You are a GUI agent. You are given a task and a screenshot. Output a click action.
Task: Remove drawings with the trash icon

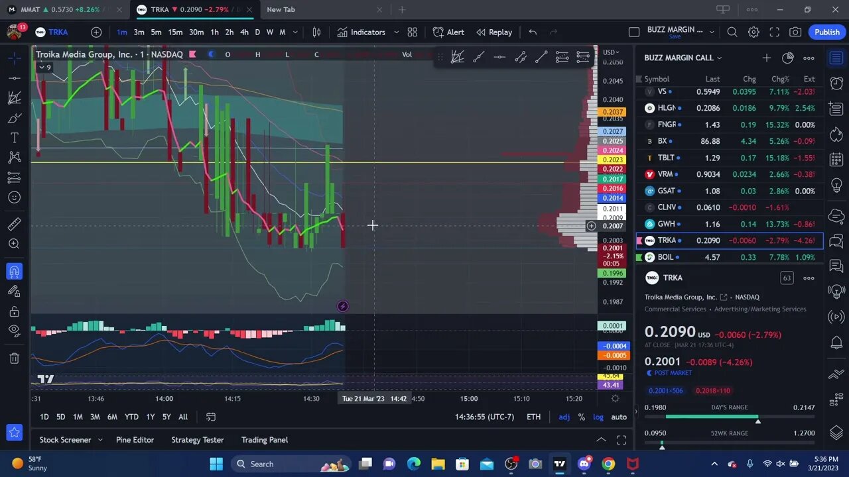tap(14, 358)
